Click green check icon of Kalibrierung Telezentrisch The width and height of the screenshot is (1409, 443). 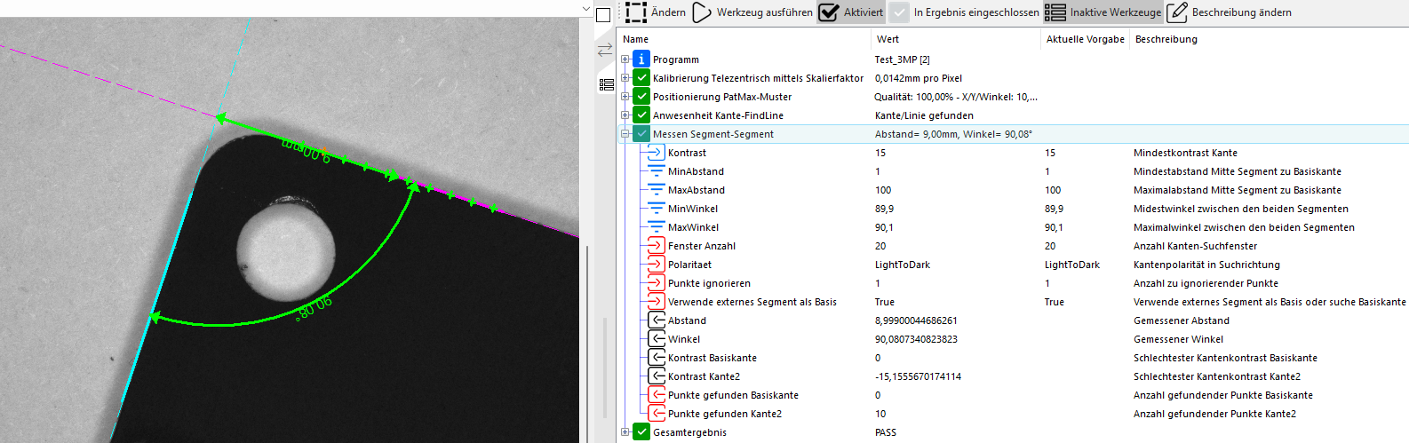pyautogui.click(x=641, y=78)
